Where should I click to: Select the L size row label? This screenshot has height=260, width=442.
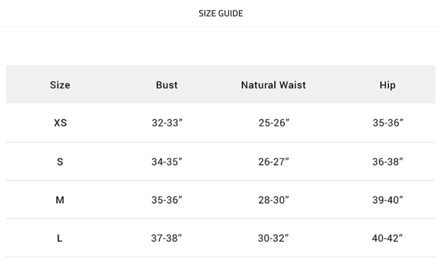[59, 238]
